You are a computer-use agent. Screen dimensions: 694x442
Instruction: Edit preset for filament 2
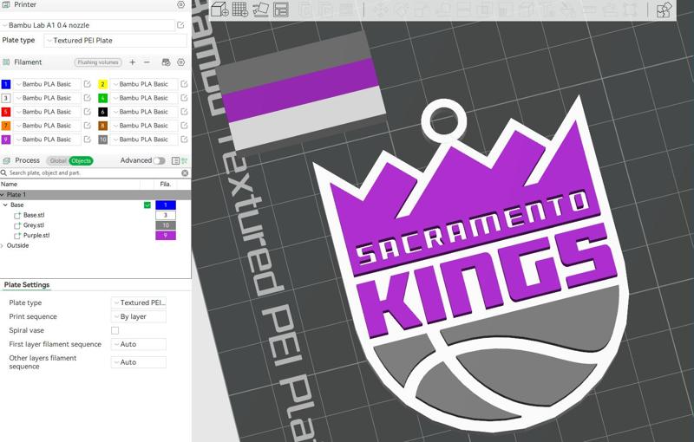click(x=184, y=84)
